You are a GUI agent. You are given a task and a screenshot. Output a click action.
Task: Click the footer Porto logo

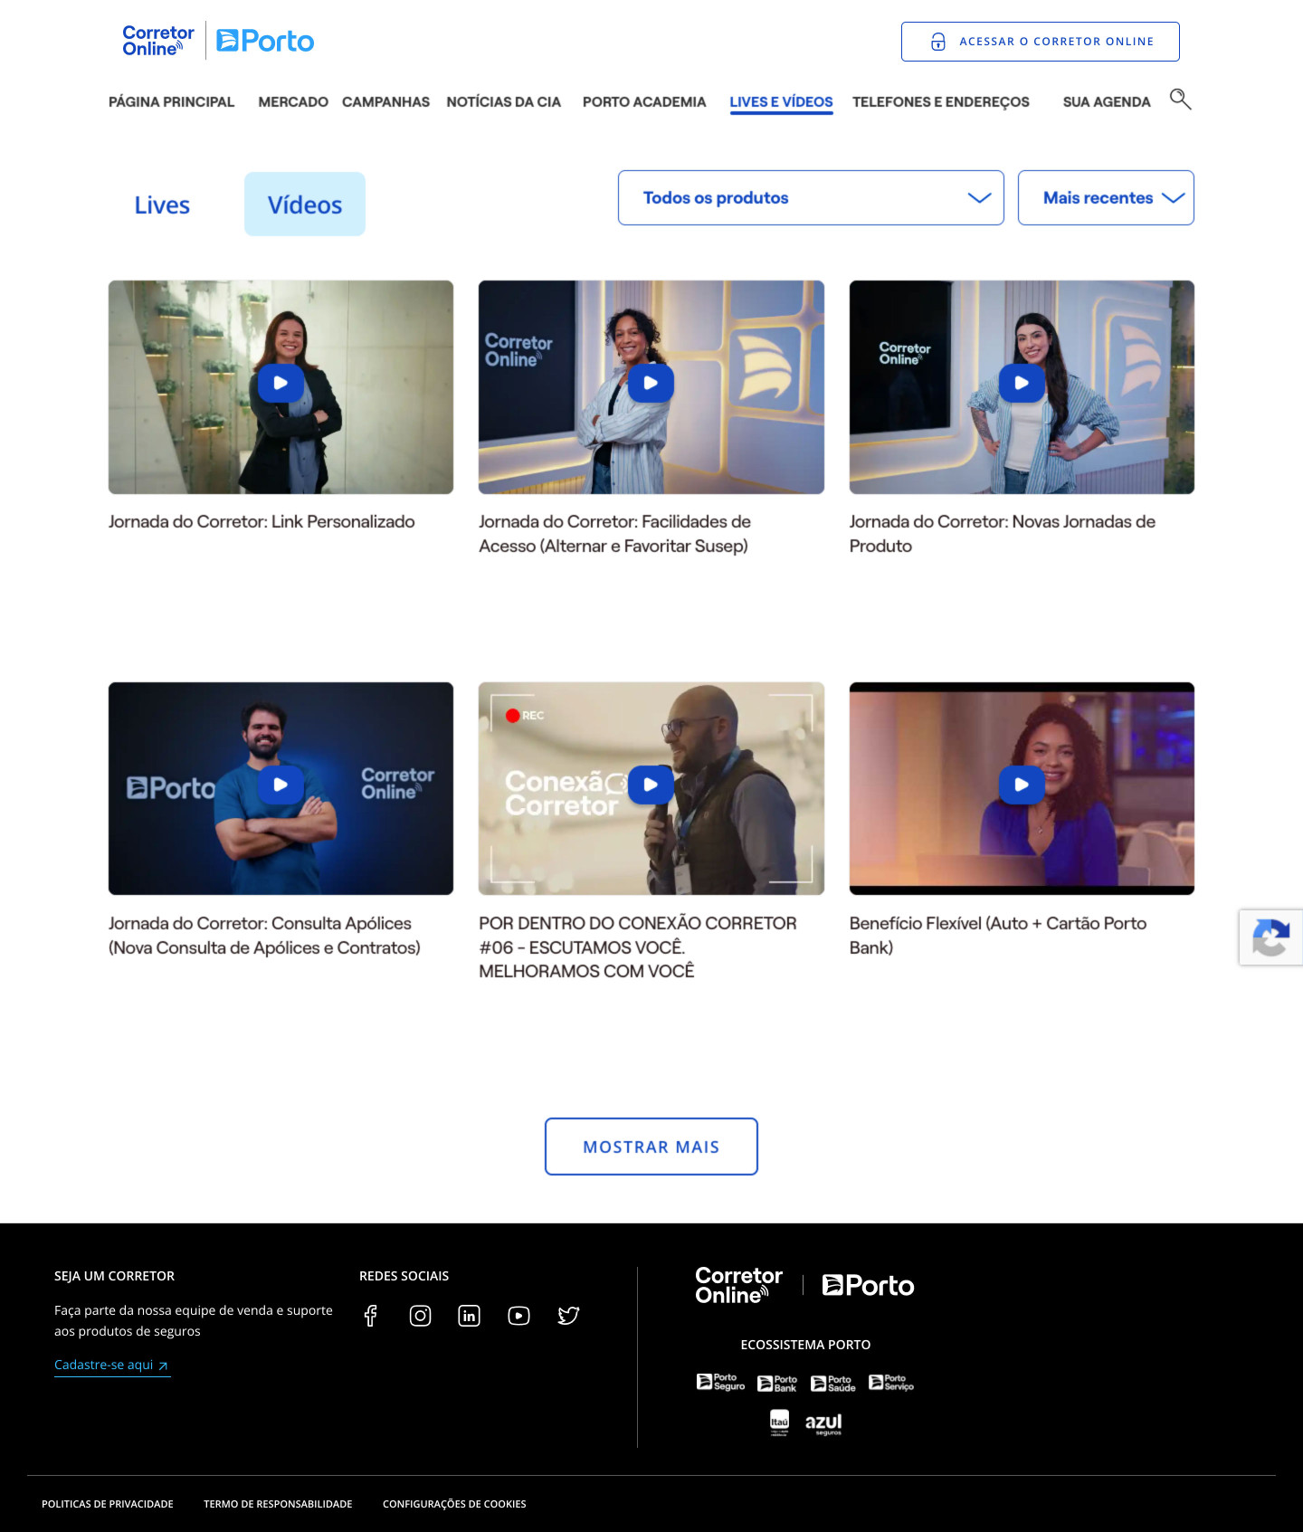(x=868, y=1285)
